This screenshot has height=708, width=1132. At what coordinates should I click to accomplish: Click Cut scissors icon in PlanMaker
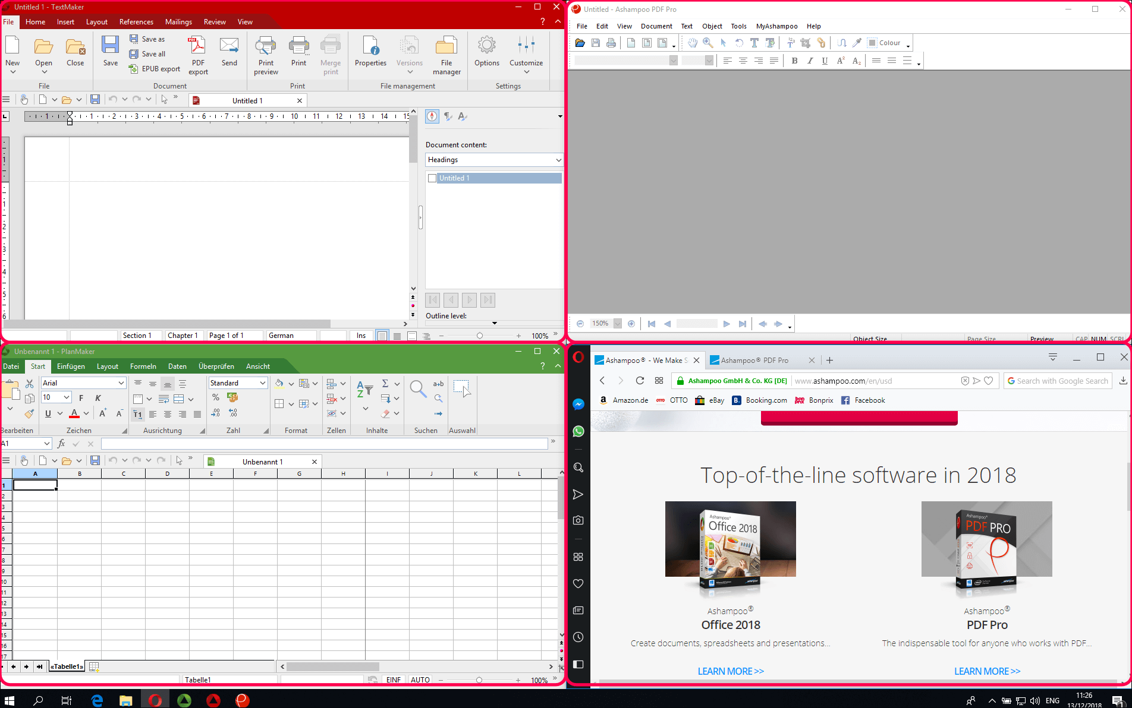[30, 384]
